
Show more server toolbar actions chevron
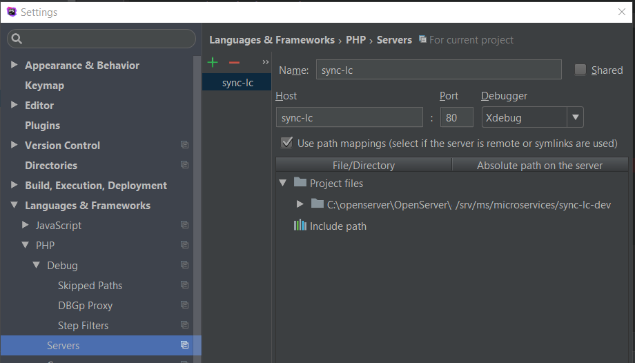[x=265, y=62]
